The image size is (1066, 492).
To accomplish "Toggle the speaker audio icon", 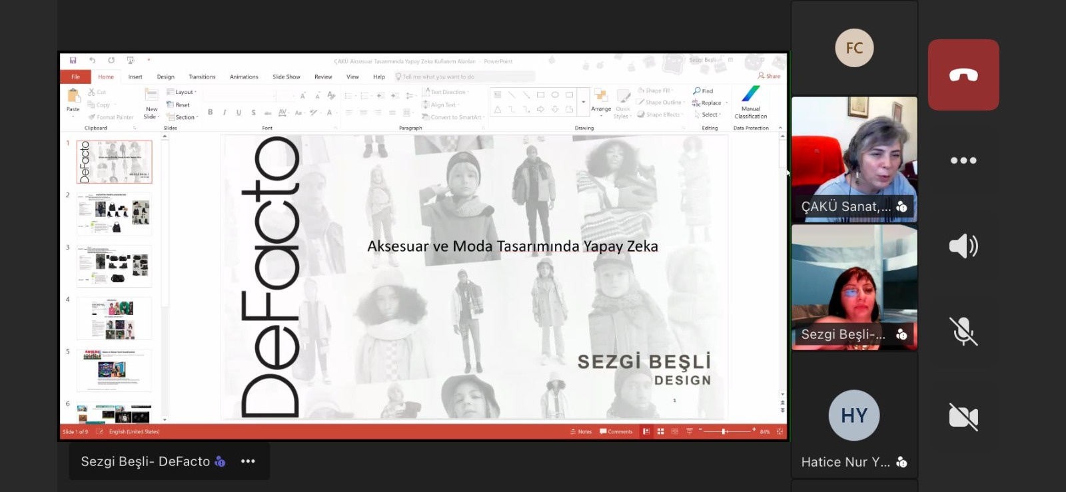I will 963,246.
